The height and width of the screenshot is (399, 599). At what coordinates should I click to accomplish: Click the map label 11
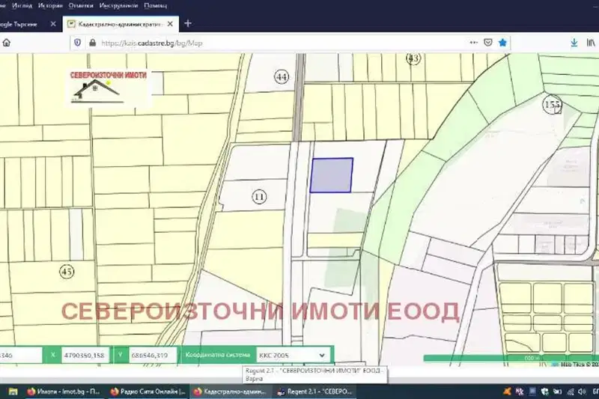pyautogui.click(x=259, y=197)
